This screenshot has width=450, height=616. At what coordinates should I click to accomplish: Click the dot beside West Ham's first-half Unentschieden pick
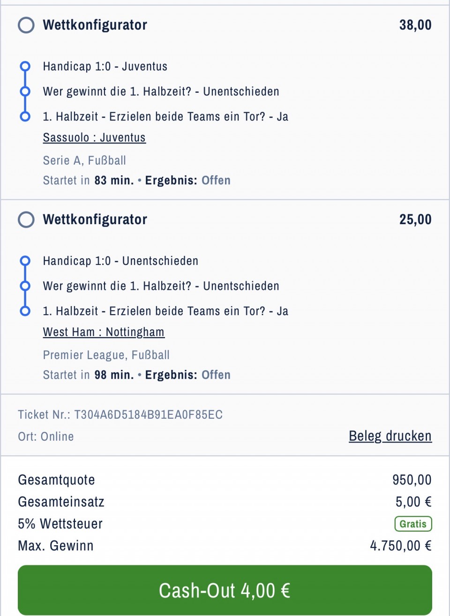(x=25, y=286)
